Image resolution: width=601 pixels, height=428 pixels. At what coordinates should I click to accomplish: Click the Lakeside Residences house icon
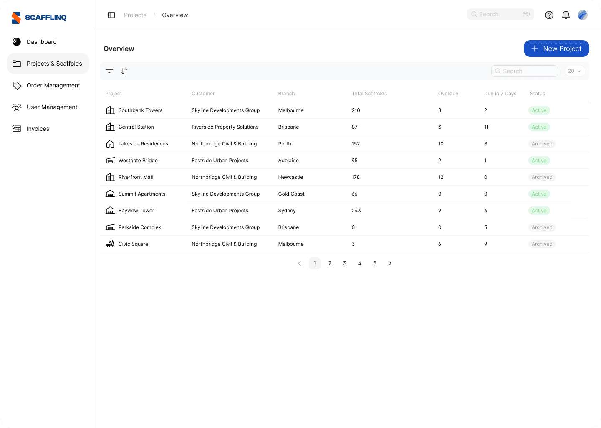[x=110, y=144]
